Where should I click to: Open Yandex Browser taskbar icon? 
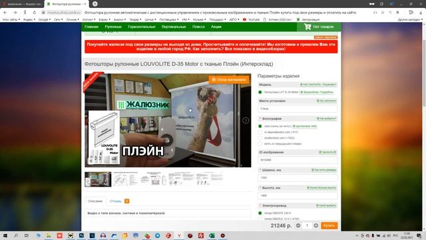pyautogui.click(x=179, y=235)
